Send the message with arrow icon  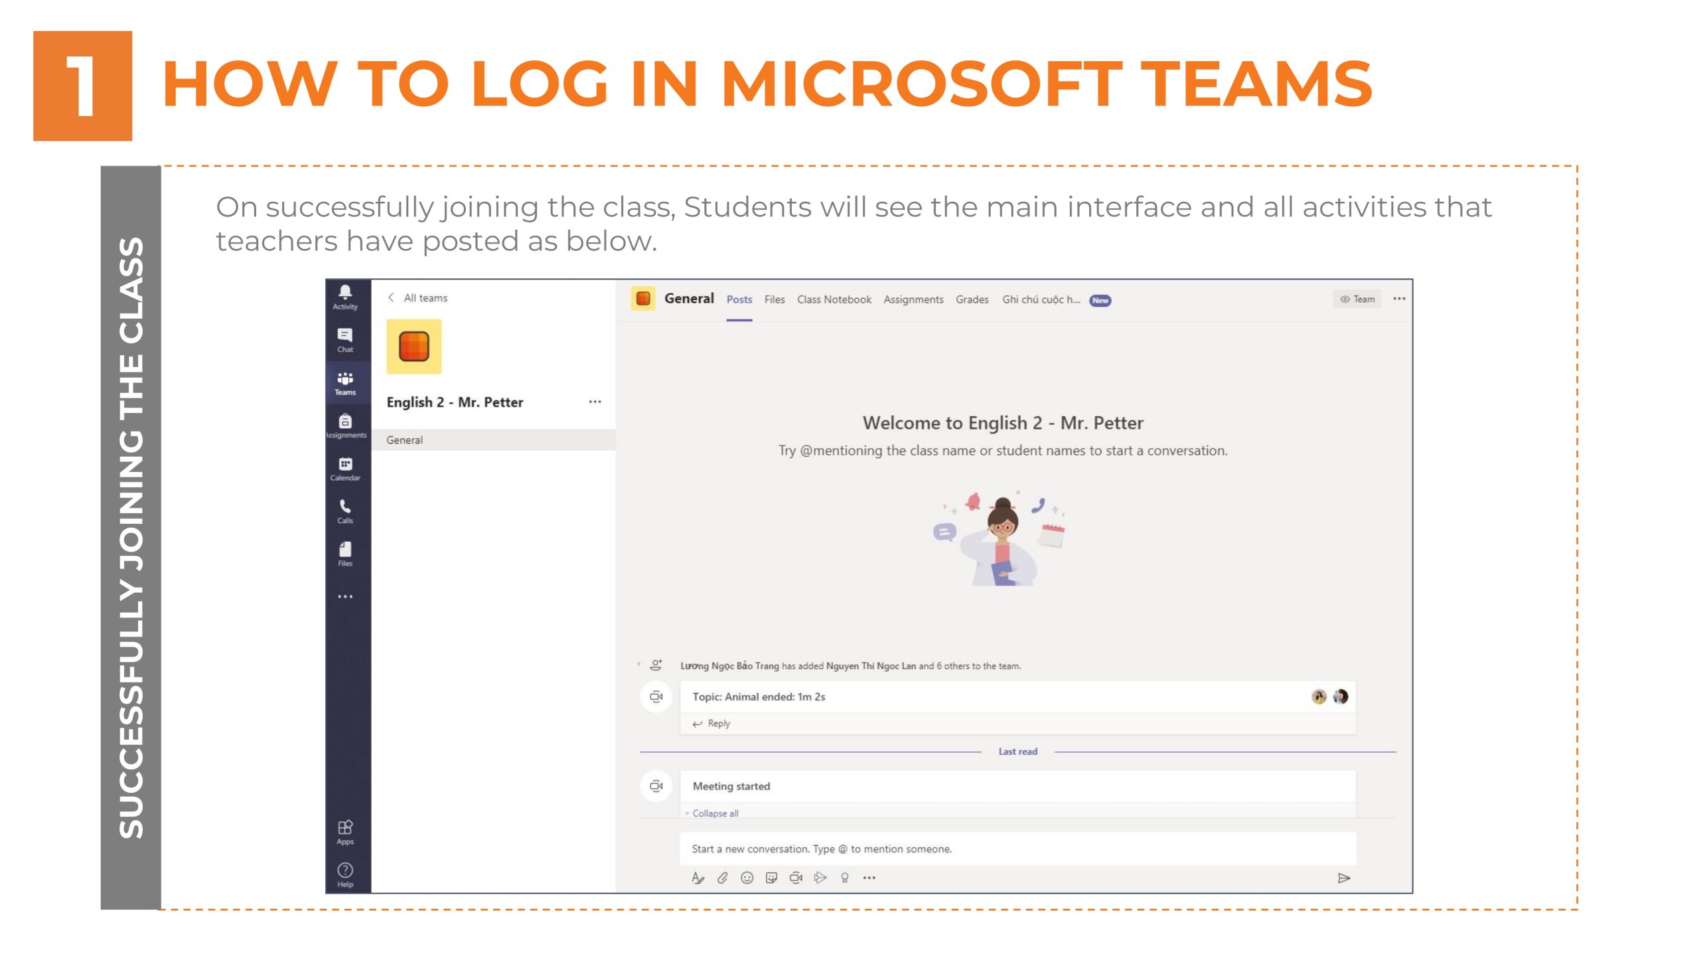(1344, 878)
